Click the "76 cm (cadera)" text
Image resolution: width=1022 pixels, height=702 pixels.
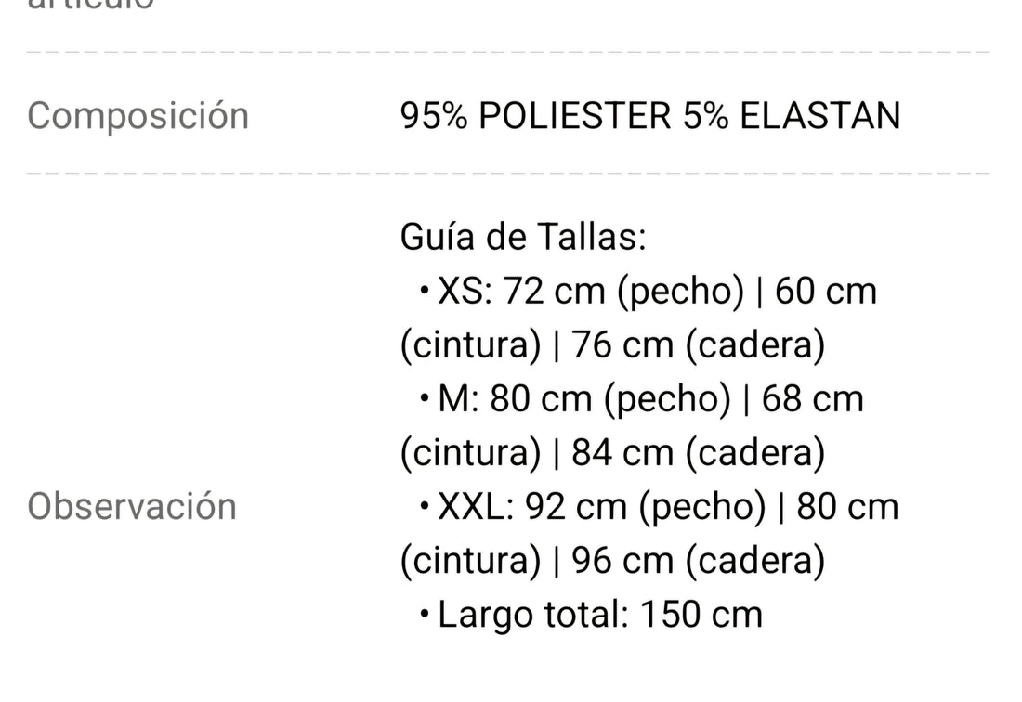pos(698,345)
